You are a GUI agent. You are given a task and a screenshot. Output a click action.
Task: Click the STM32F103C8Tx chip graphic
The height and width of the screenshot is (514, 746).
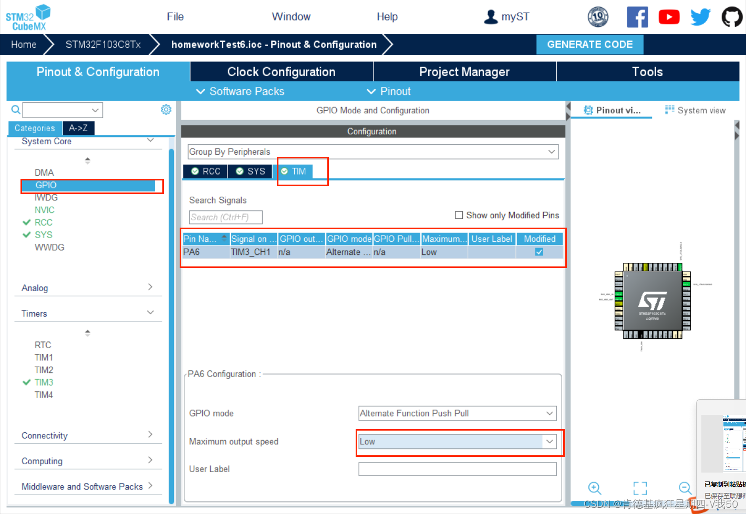(x=652, y=301)
